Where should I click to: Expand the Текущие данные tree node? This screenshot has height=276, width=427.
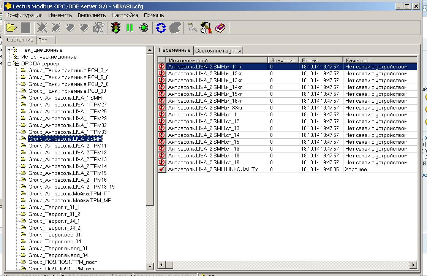9,50
